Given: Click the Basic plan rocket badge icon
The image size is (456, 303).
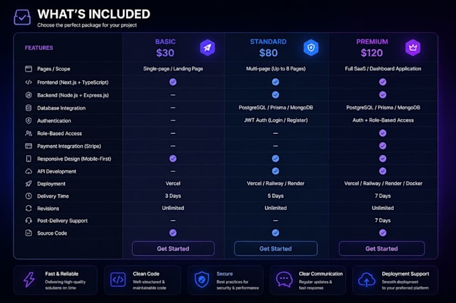Looking at the screenshot, I should click(x=207, y=47).
